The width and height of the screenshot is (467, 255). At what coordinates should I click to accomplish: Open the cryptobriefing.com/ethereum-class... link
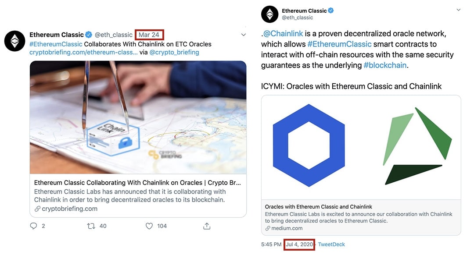(83, 52)
